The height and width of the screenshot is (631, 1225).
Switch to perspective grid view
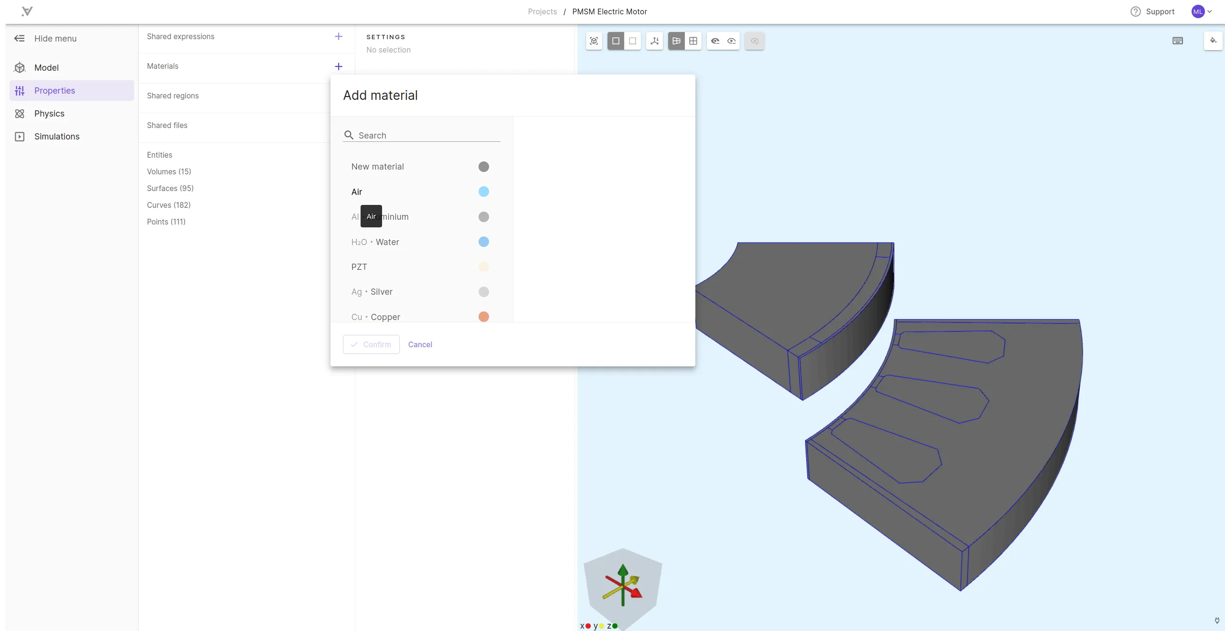676,41
